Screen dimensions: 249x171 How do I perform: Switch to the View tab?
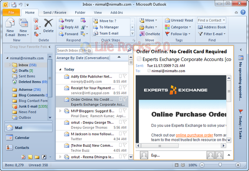(98, 13)
